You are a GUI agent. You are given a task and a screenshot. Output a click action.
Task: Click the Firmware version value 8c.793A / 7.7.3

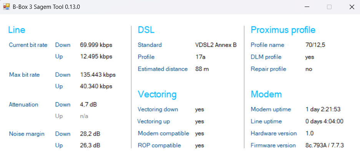pos(325,145)
